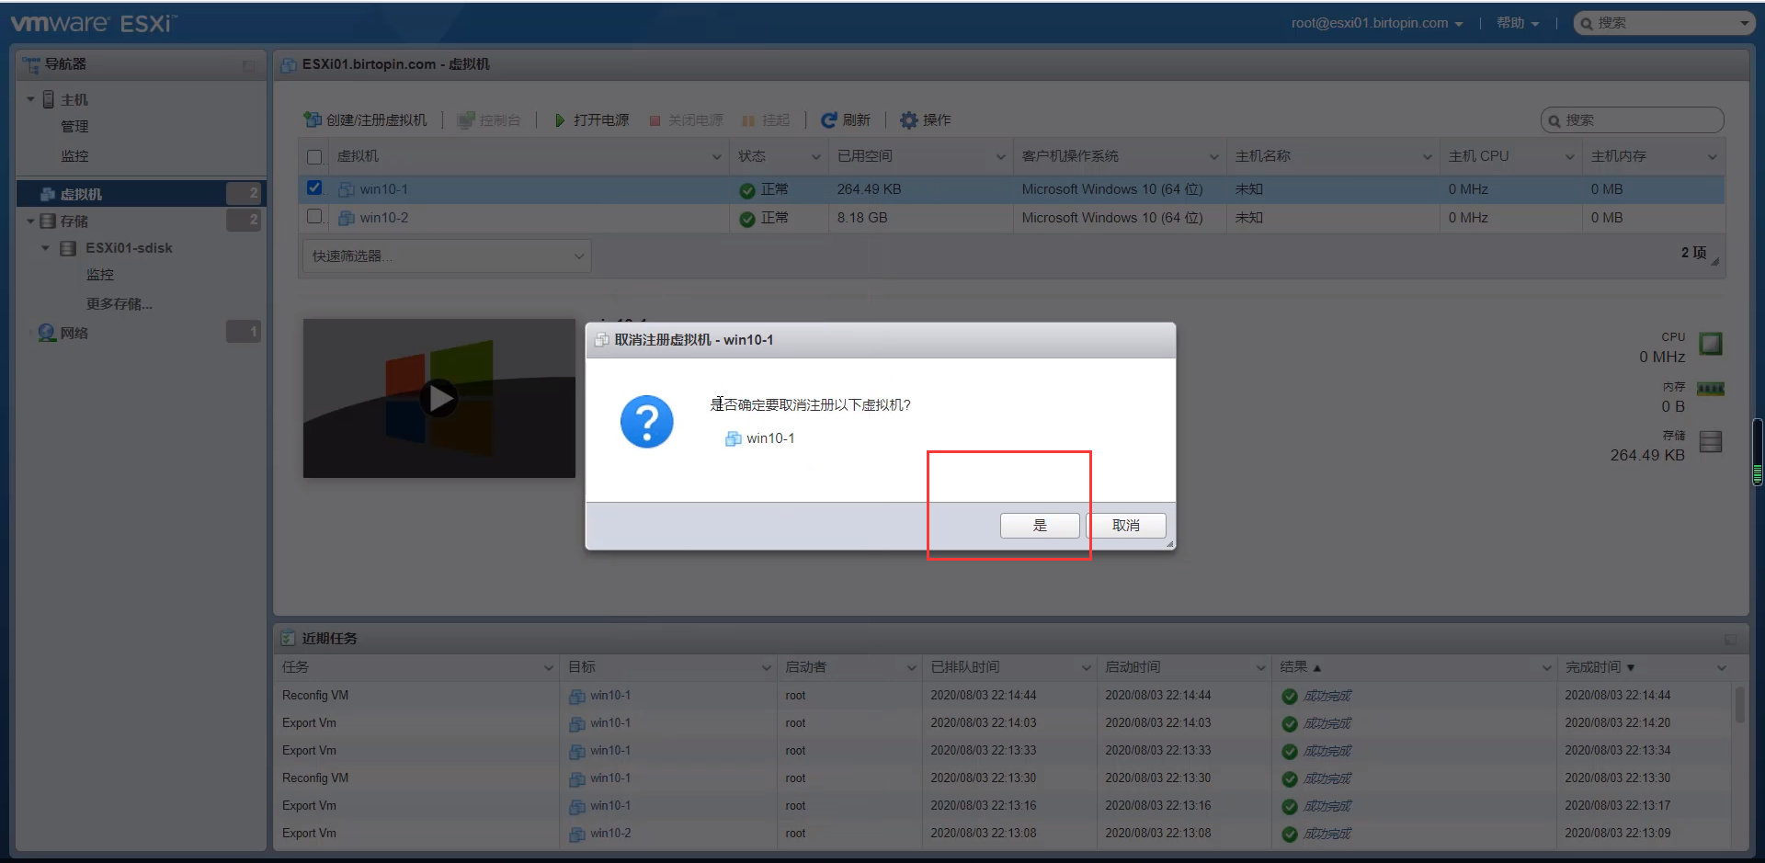Collapse the ESXi01-sdisk tree node arrow

pyautogui.click(x=45, y=248)
